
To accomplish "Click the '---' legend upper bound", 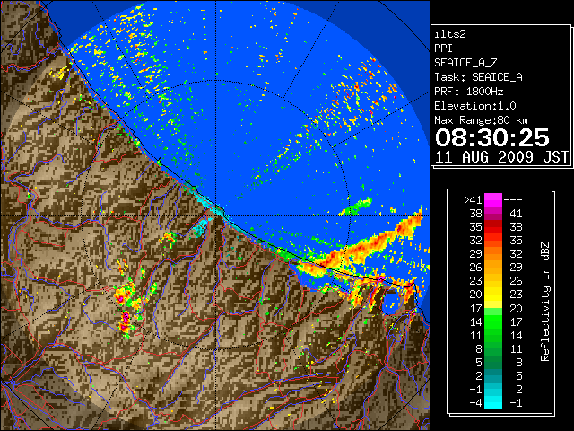I will click(x=513, y=200).
